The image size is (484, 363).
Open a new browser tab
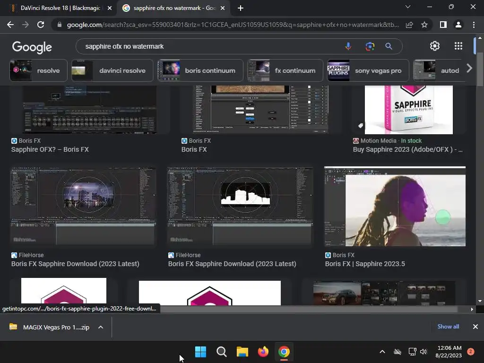pyautogui.click(x=241, y=8)
